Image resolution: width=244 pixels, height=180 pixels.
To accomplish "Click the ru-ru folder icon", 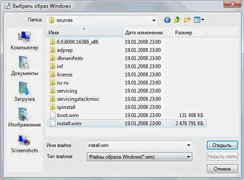I will (52, 83).
